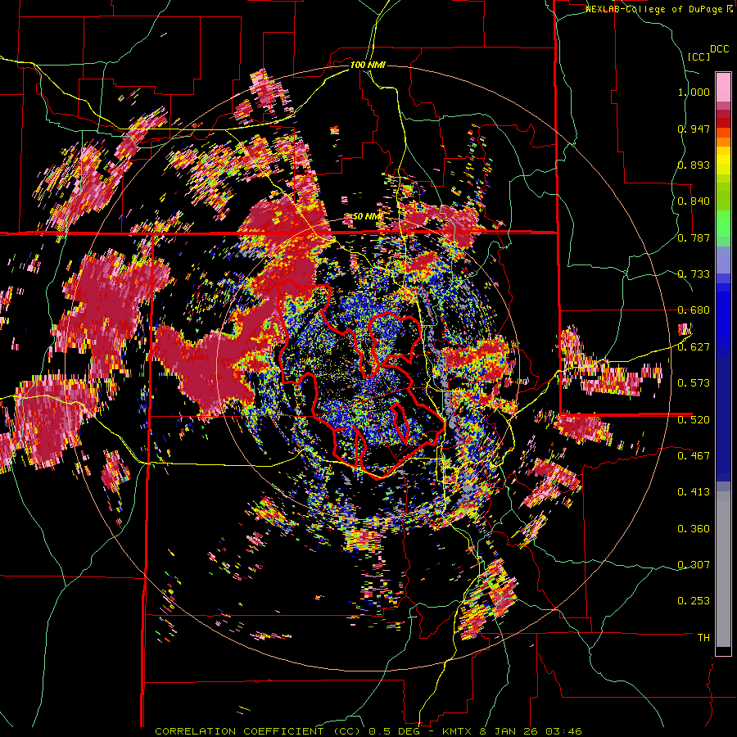The width and height of the screenshot is (737, 737).
Task: Select the 1.000 scale value
Action: [x=694, y=92]
